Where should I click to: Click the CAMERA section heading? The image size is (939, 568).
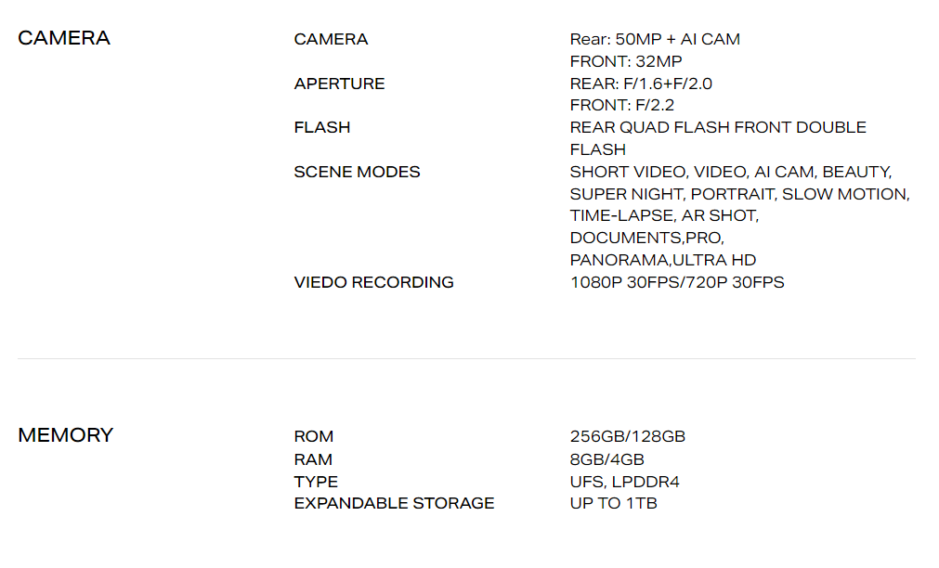tap(64, 38)
